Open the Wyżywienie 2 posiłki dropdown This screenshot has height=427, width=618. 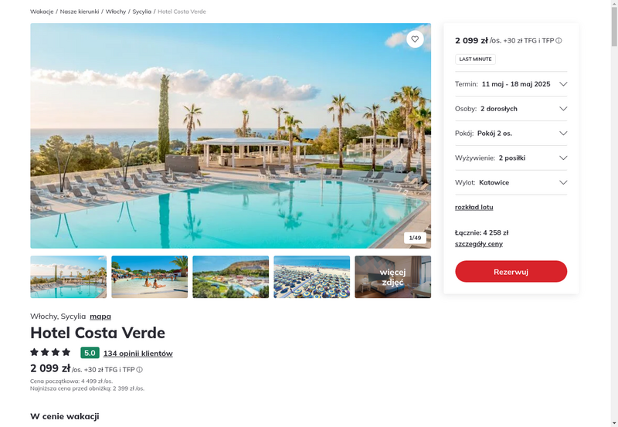(x=511, y=158)
